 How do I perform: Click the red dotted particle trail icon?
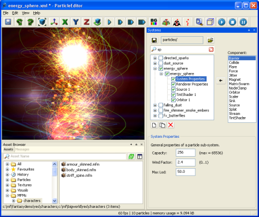tap(188, 22)
